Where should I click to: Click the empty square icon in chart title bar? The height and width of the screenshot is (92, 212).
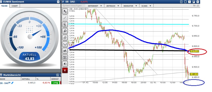(185, 2)
